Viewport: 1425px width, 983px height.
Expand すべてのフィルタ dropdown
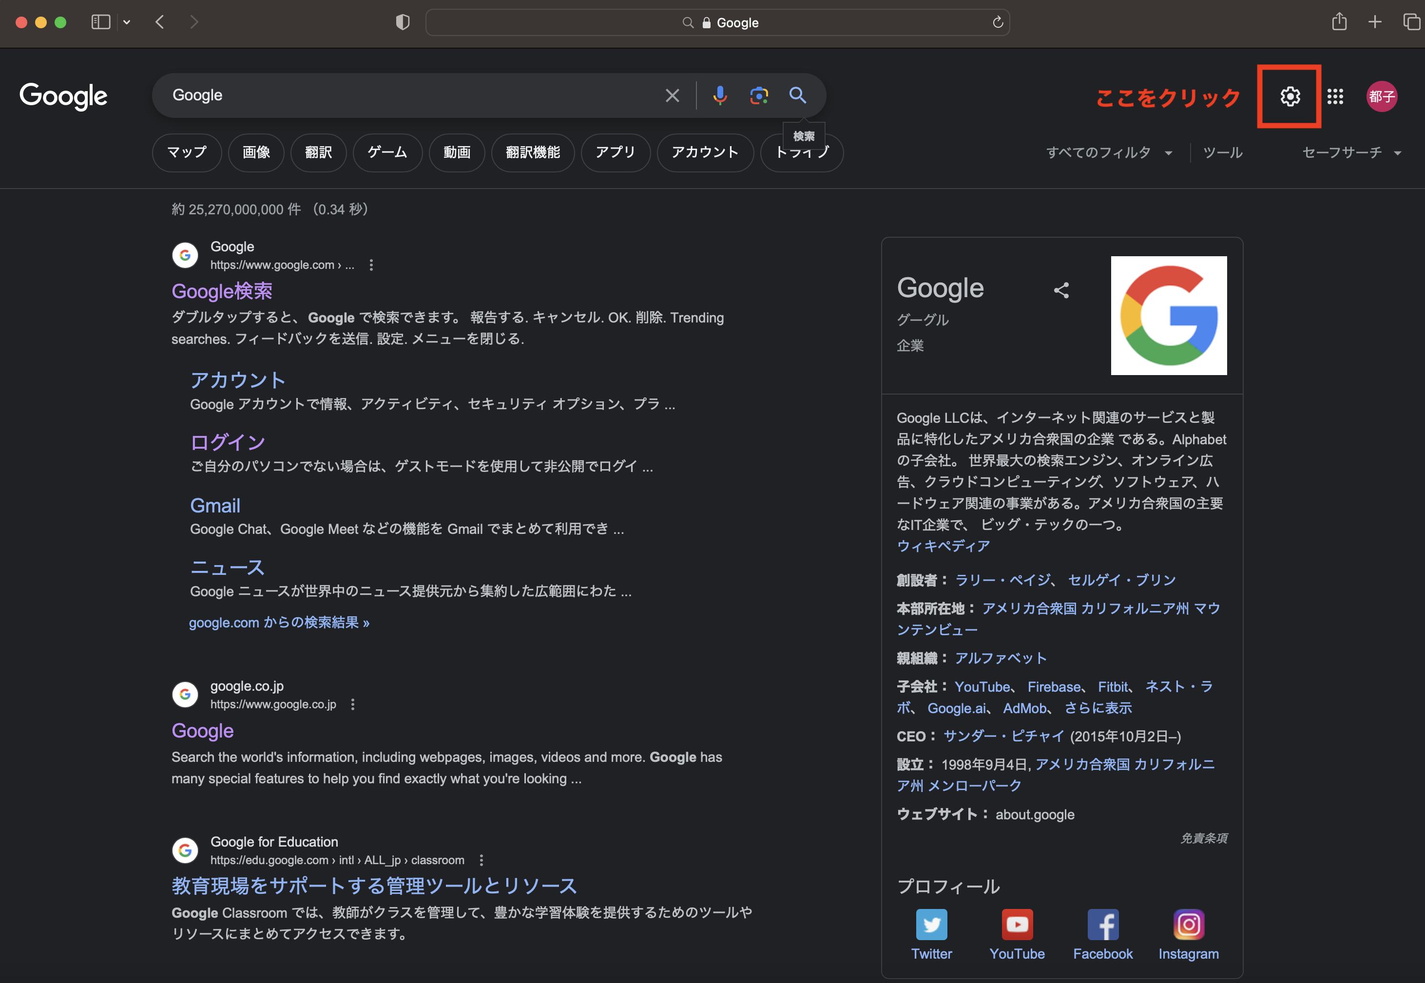(1109, 152)
